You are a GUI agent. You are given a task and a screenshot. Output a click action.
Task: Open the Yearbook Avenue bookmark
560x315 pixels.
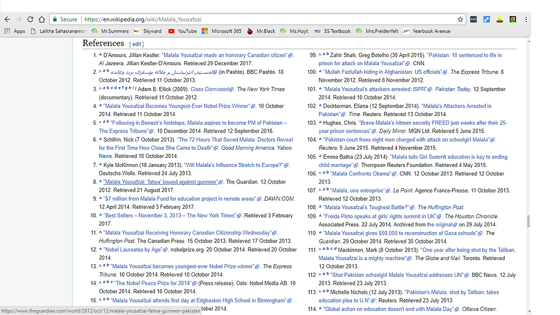tap(427, 31)
